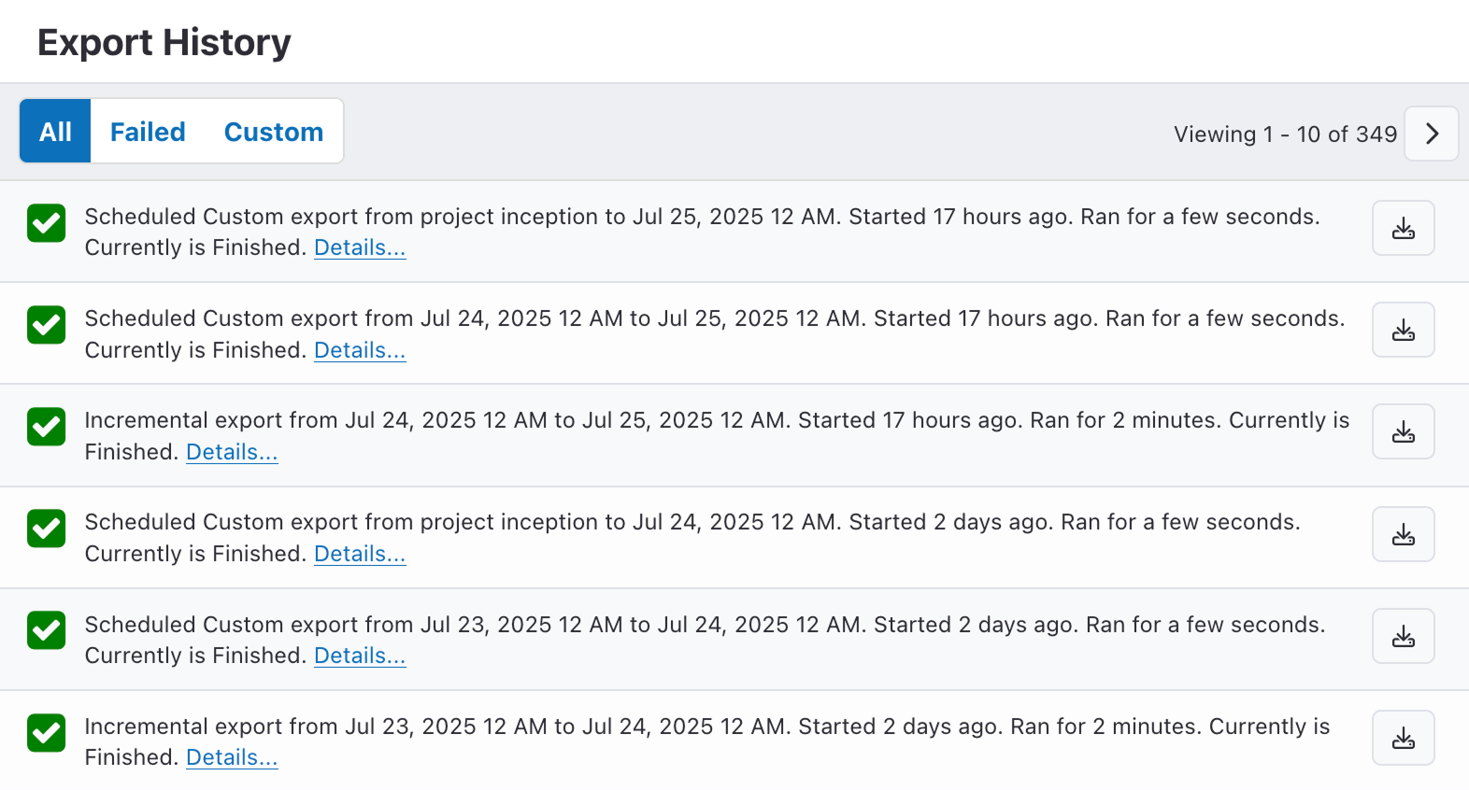Download Incremental export Jul 23 to Jul 24
This screenshot has height=790, width=1469.
(x=1403, y=739)
